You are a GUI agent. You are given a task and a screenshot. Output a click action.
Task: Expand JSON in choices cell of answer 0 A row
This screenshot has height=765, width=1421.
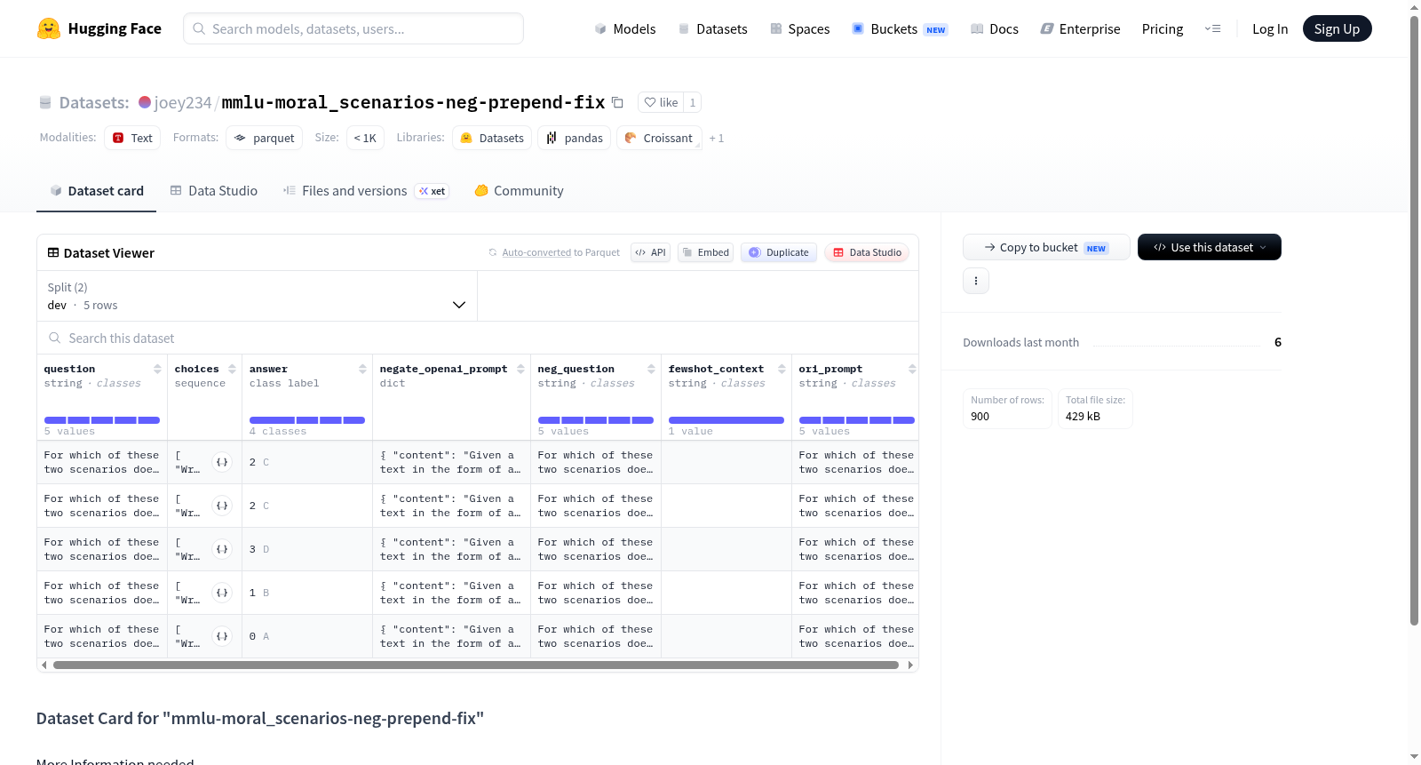point(222,636)
